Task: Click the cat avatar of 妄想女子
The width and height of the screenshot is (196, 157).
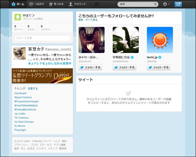Action: [20, 53]
